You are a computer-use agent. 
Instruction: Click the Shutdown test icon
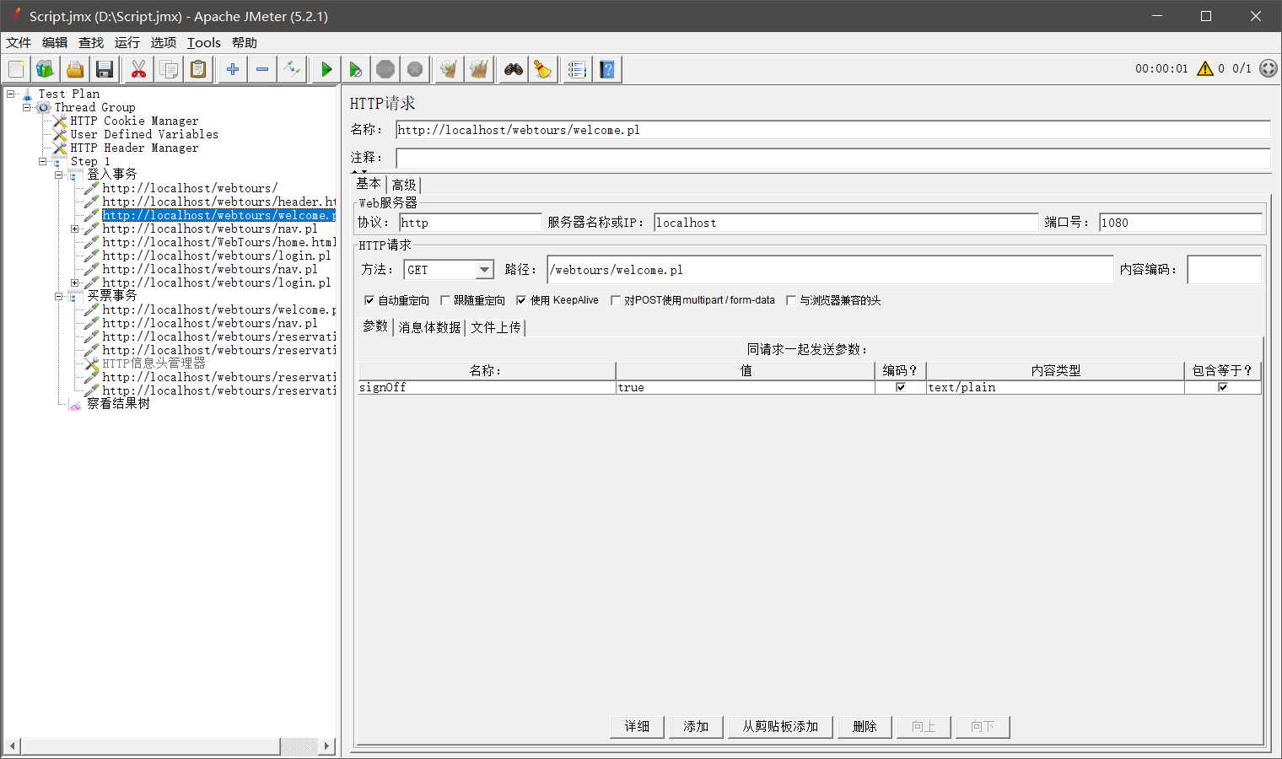click(x=415, y=69)
